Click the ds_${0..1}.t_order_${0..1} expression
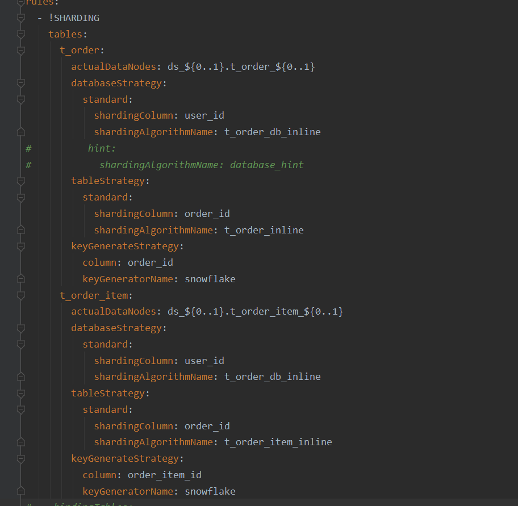518x506 pixels. click(241, 66)
